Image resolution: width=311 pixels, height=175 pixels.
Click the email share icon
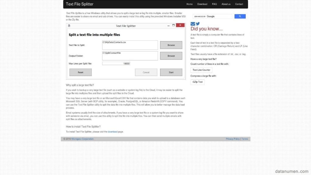pyautogui.click(x=193, y=23)
